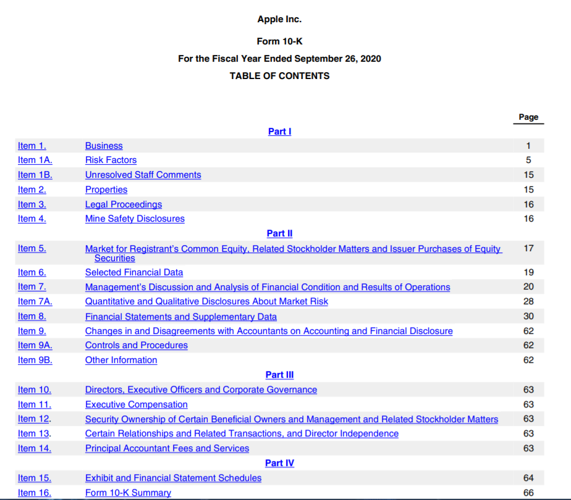Open Certain Relationships and Related Transactions link

coord(242,433)
